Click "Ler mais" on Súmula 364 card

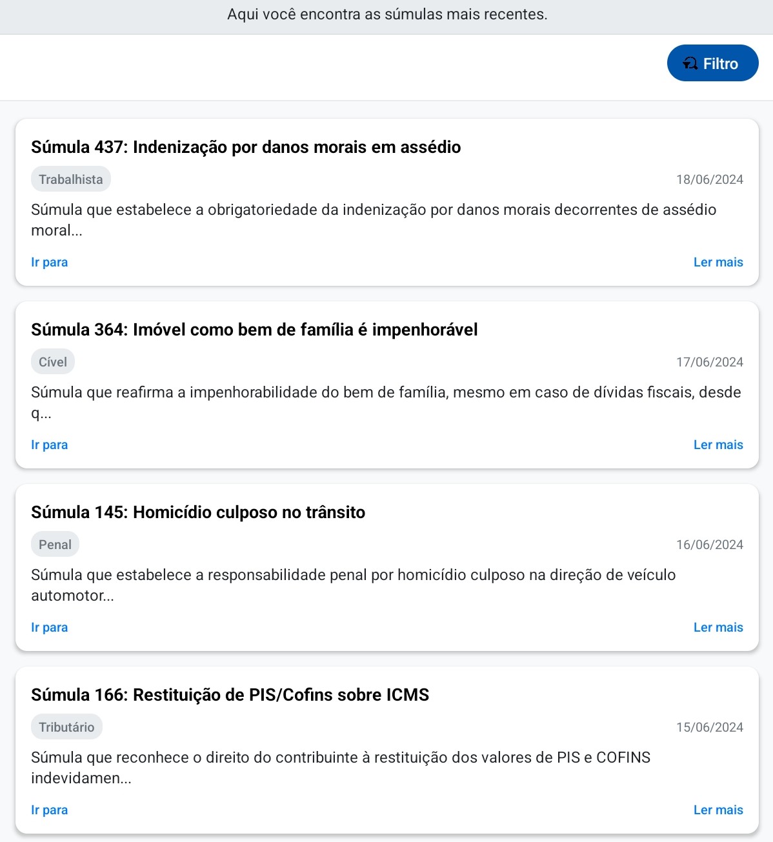click(718, 445)
